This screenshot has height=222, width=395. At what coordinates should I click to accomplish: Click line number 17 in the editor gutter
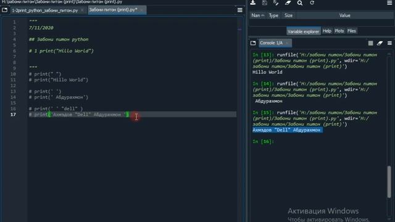[x=13, y=115]
